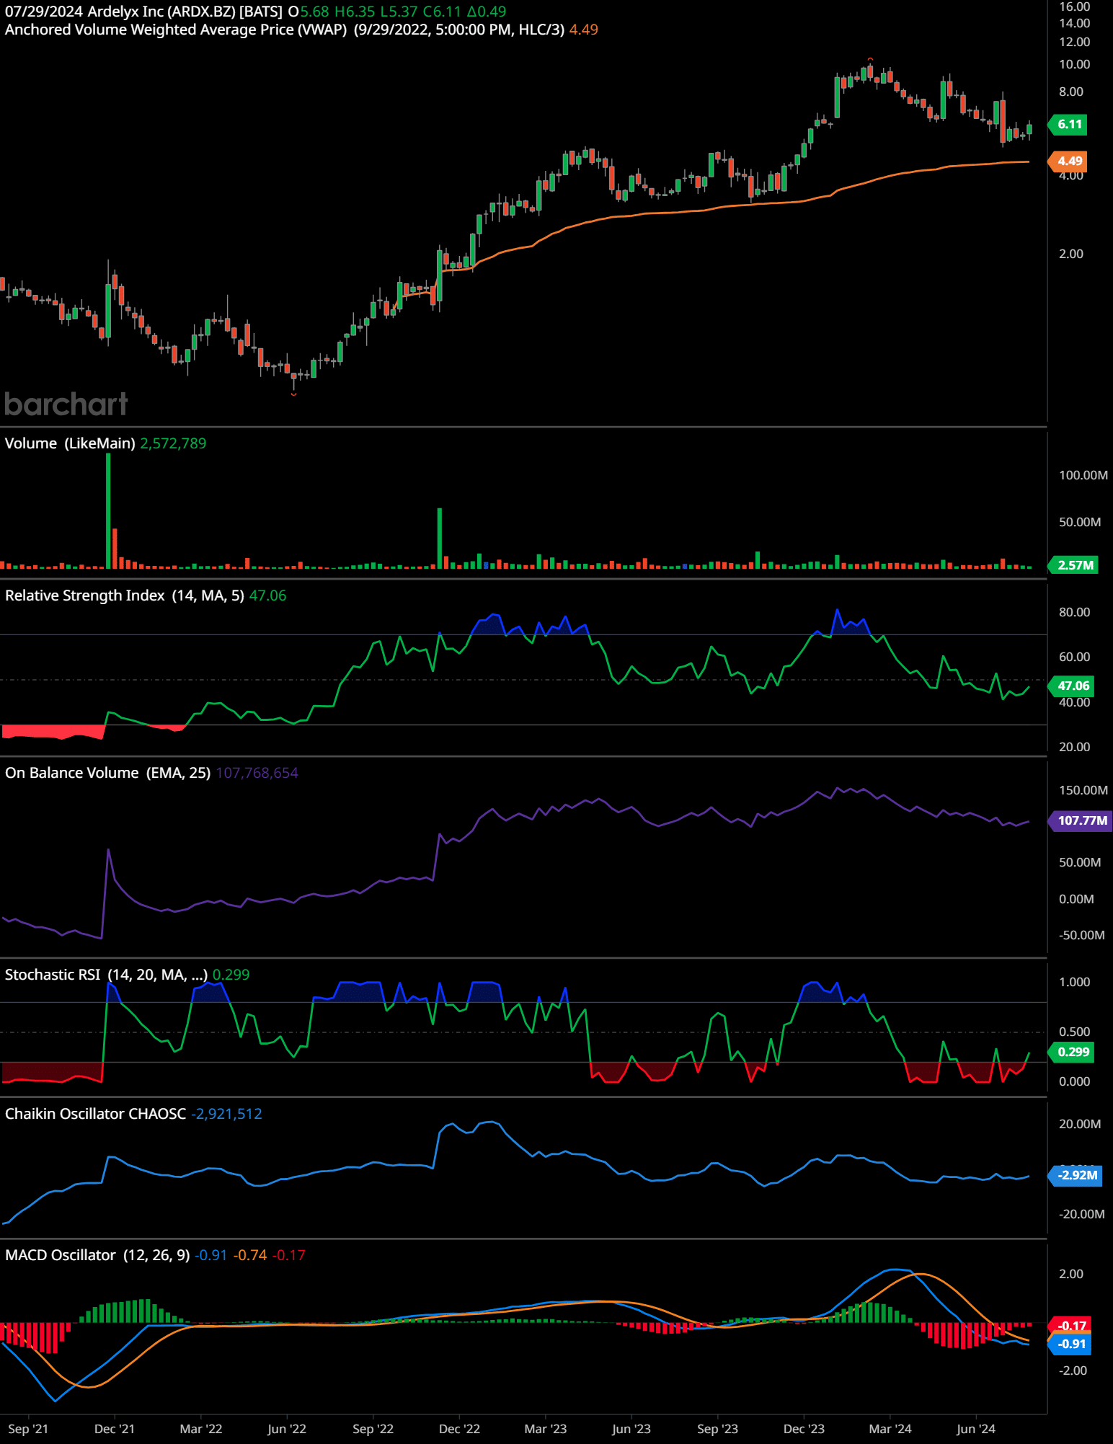Click the Jun '23 date axis label
Screen dimensions: 1113x1444
(x=631, y=1429)
